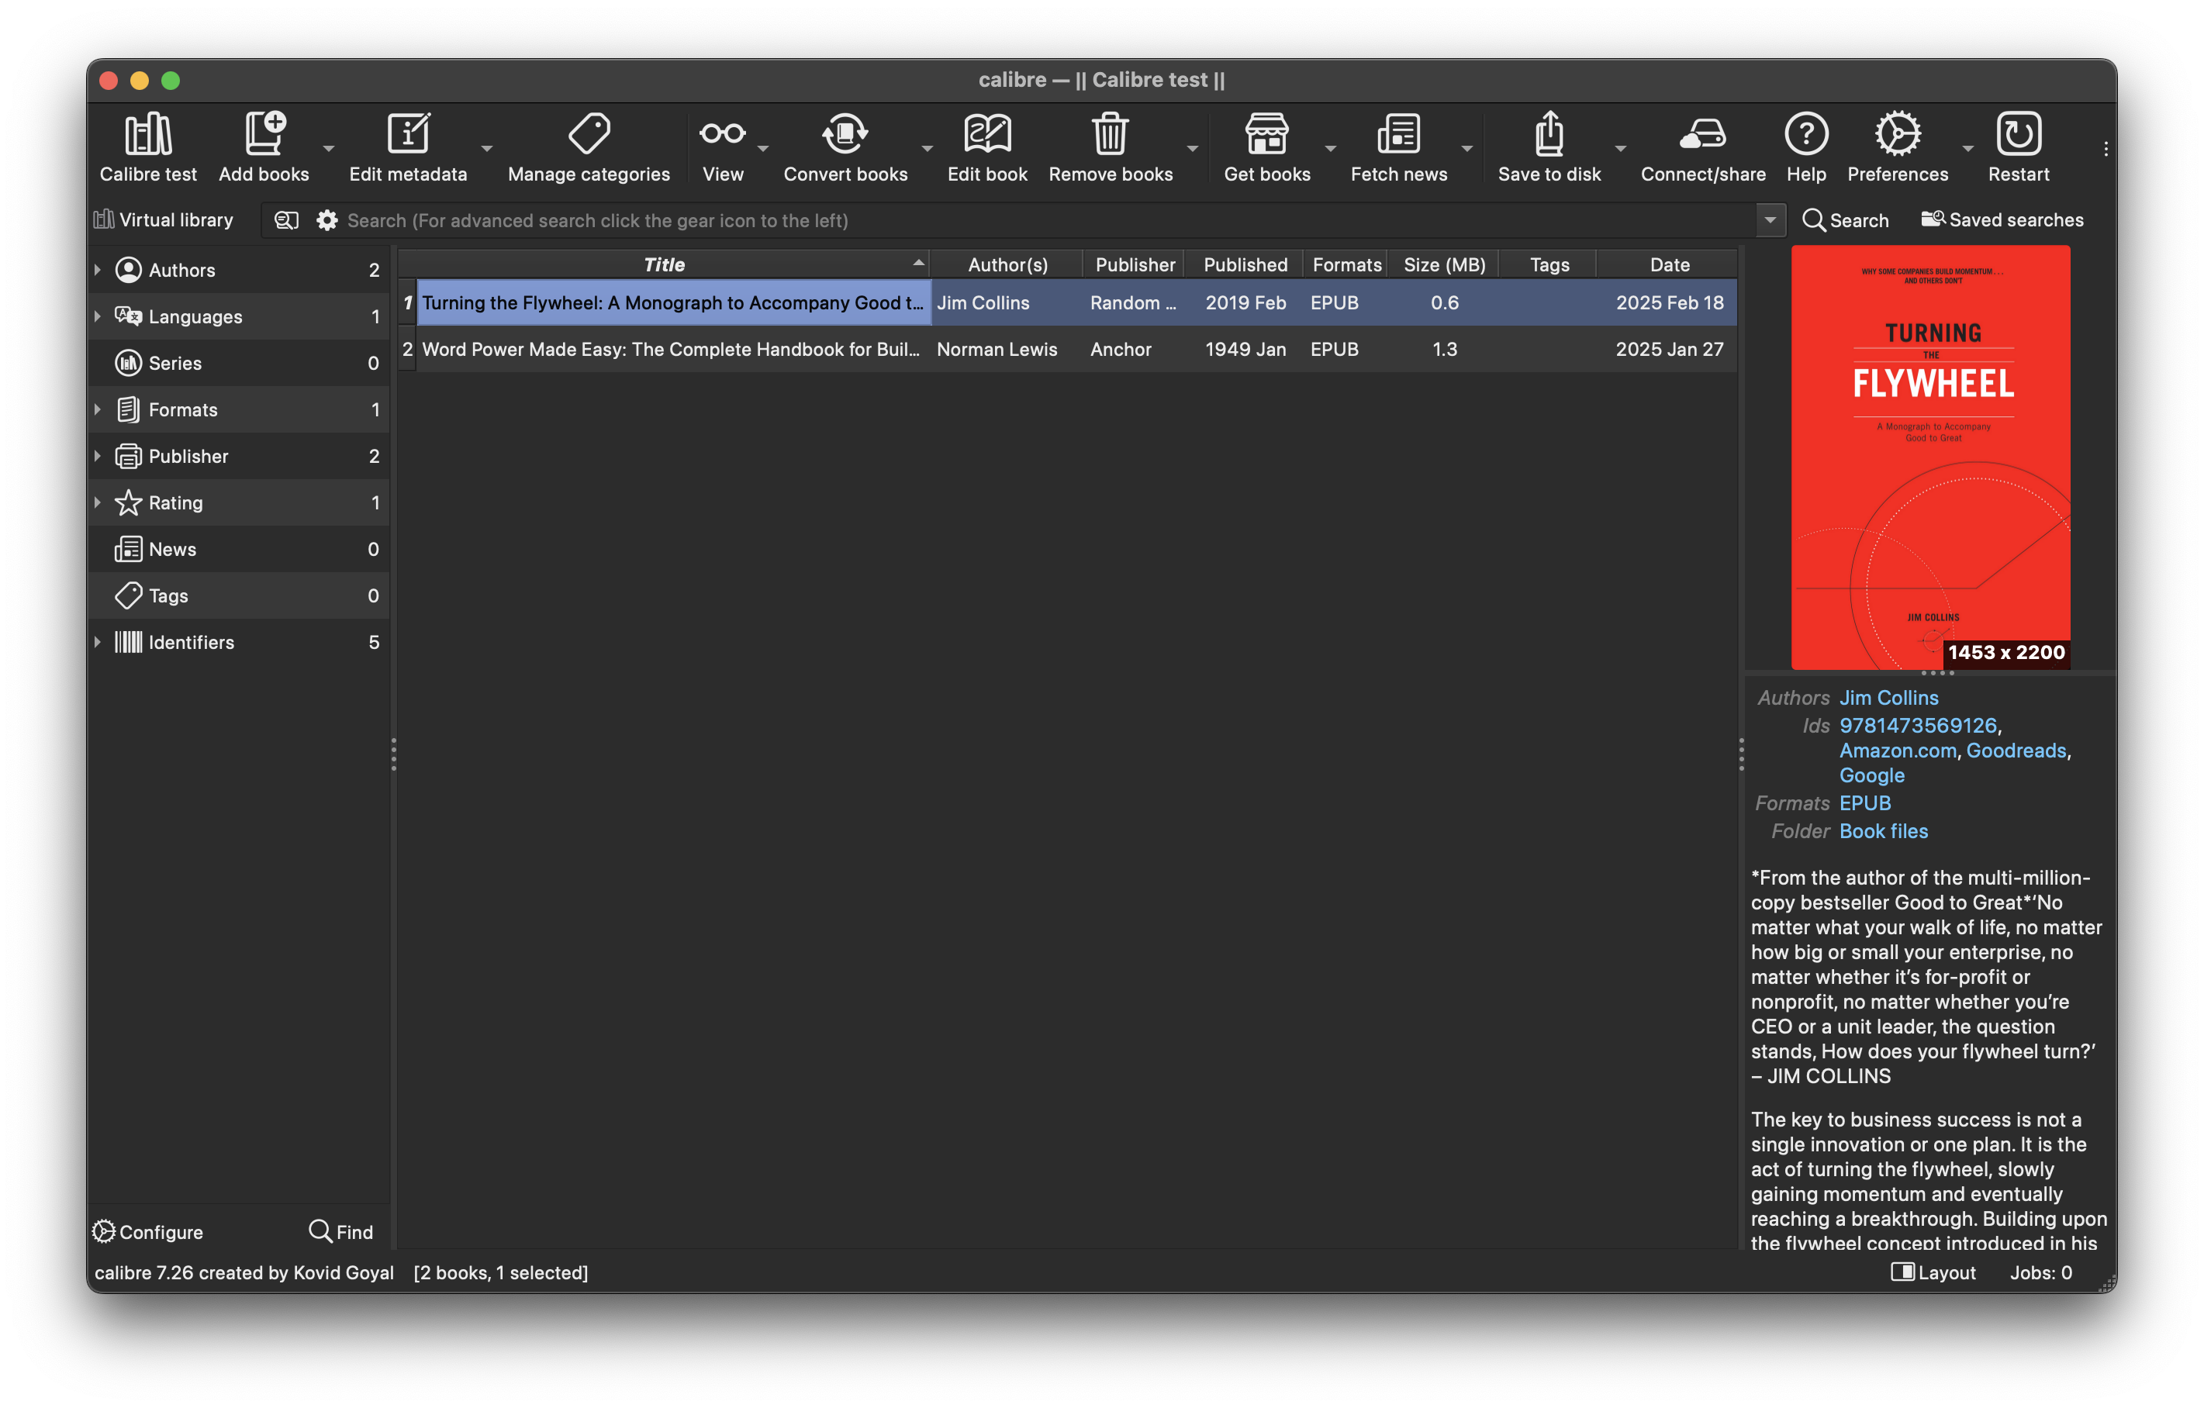Expand the Identifiers category in sidebar
The image size is (2204, 1408).
pyautogui.click(x=98, y=642)
